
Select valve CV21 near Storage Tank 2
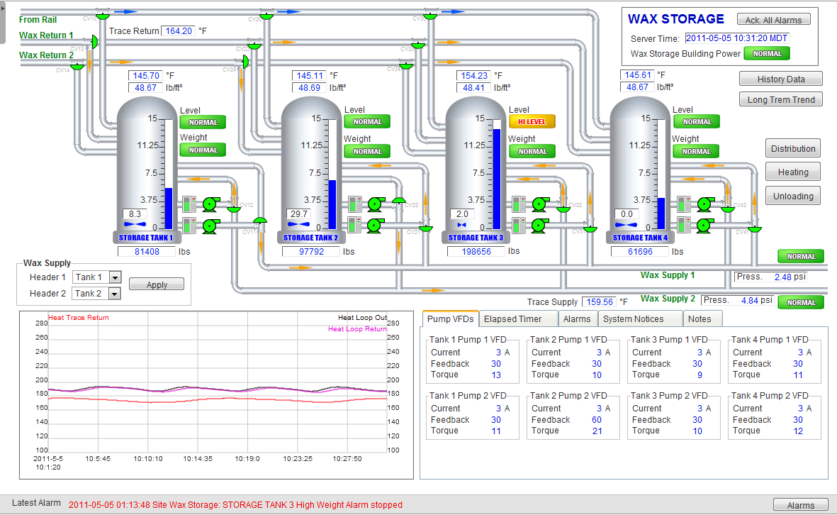(x=425, y=228)
